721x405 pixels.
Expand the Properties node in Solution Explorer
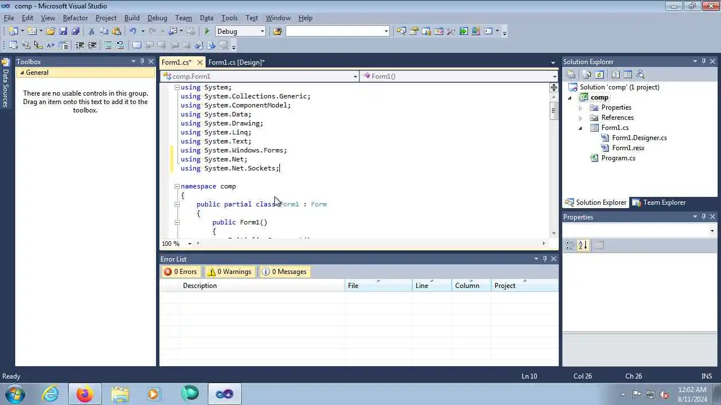(x=580, y=107)
